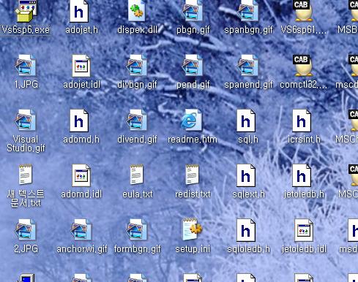Screen dimensions: 358x282
Task: Click the 'eula.txt' file name label
Action: click(x=138, y=194)
